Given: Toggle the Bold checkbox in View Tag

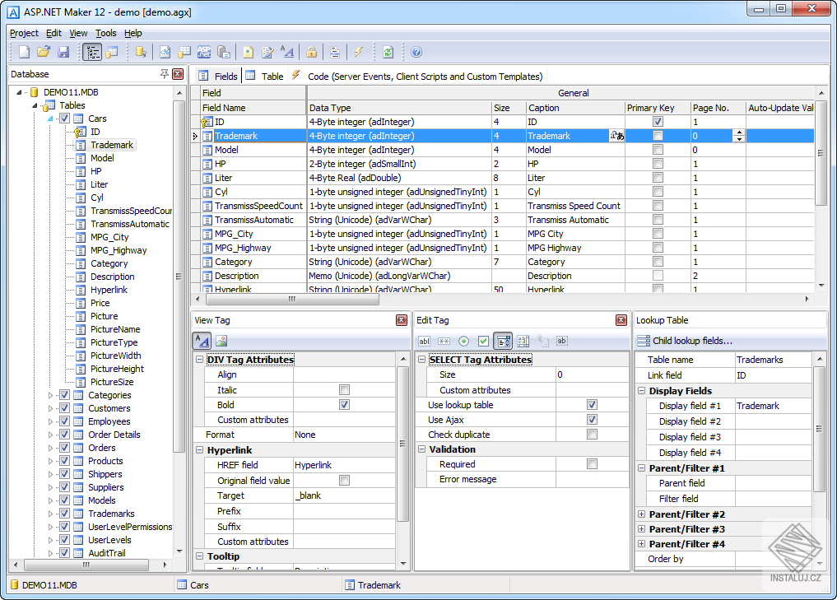Looking at the screenshot, I should (344, 405).
